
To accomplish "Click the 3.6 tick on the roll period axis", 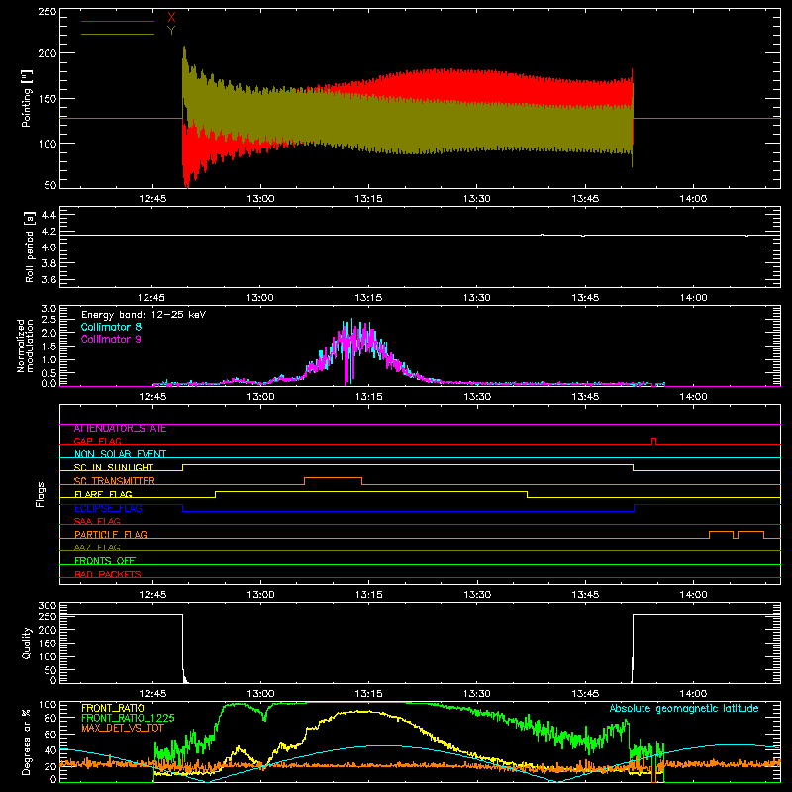I will click(x=49, y=279).
